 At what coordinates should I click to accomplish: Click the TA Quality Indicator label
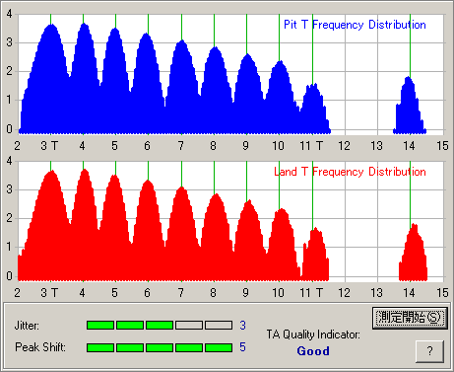point(313,335)
